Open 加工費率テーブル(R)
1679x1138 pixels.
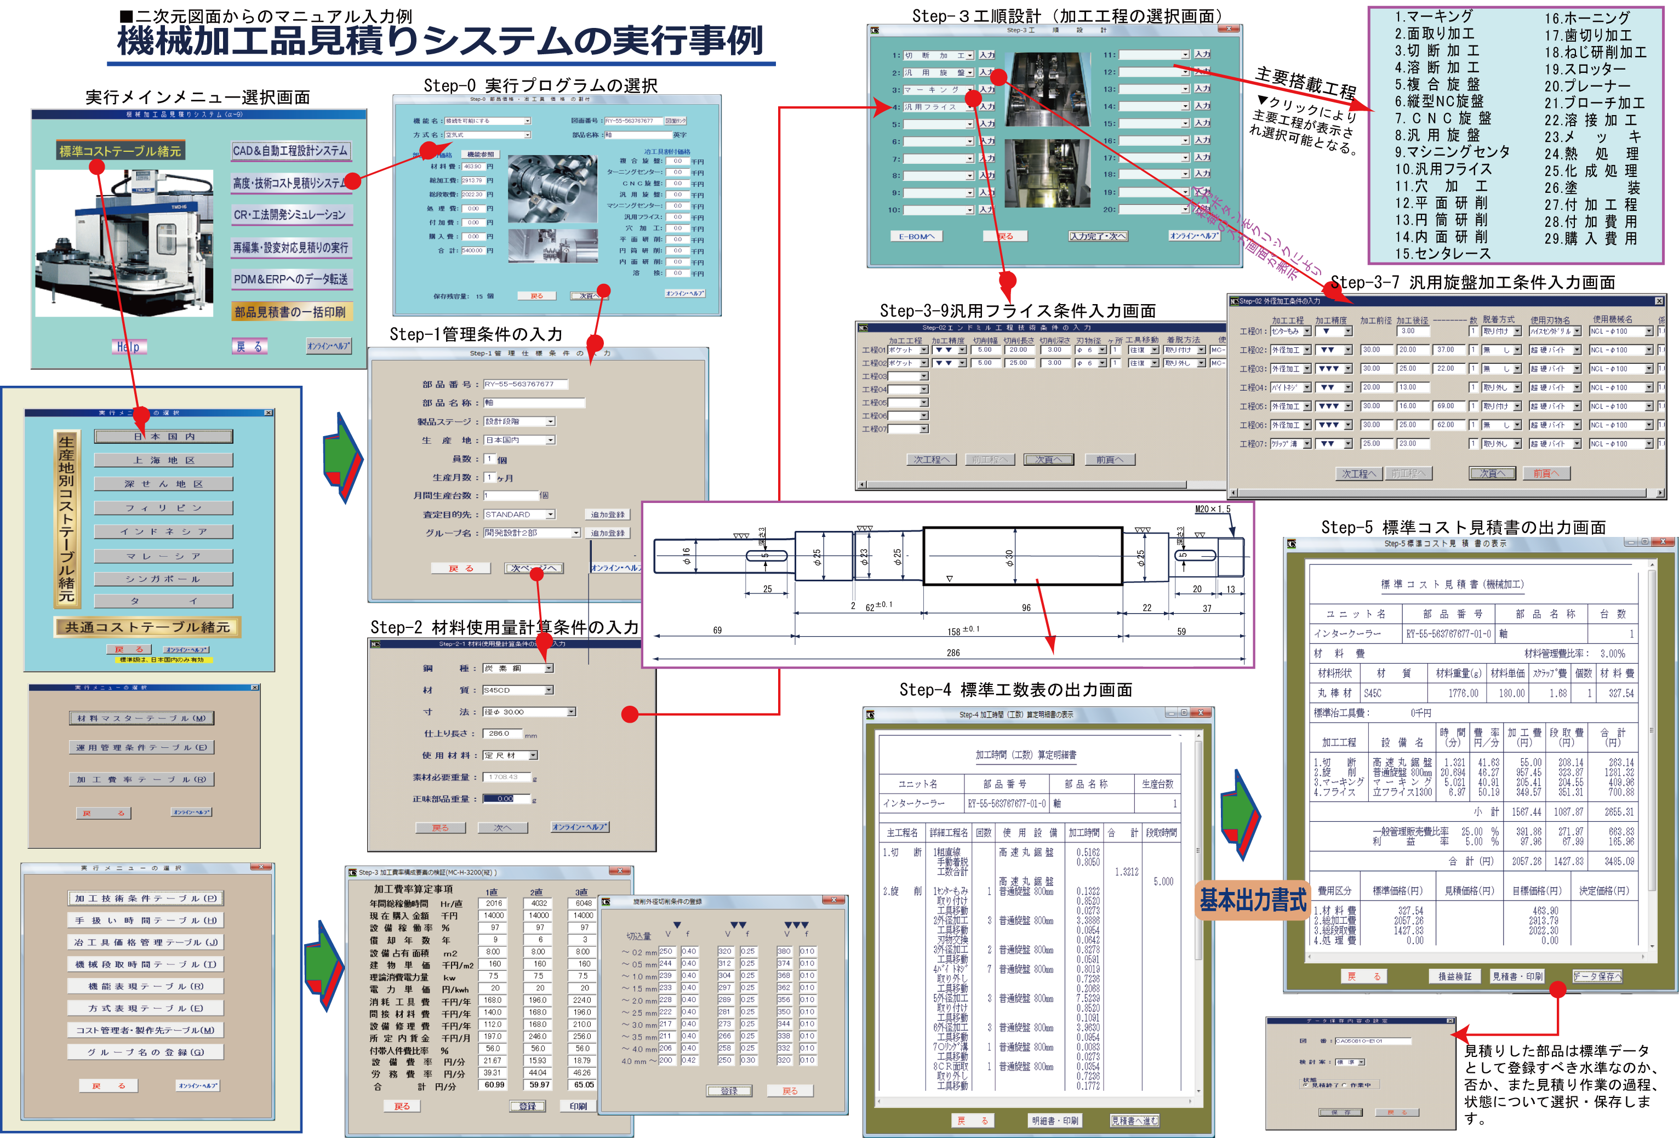141,780
